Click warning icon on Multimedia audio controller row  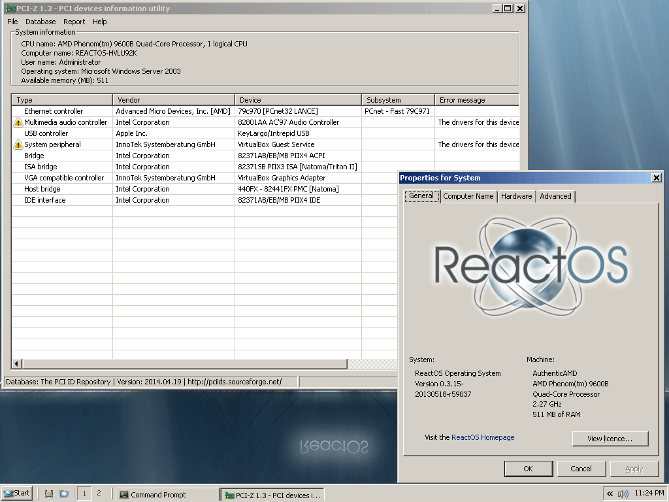pos(18,122)
